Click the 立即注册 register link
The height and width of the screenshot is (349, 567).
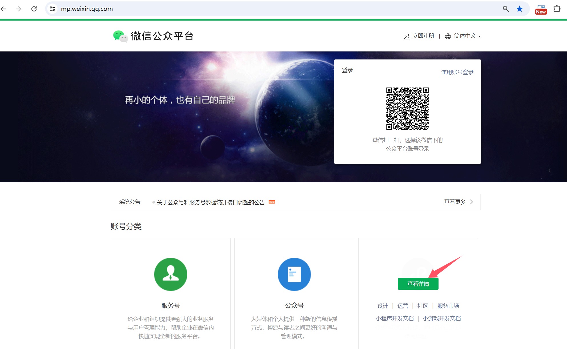coord(423,36)
